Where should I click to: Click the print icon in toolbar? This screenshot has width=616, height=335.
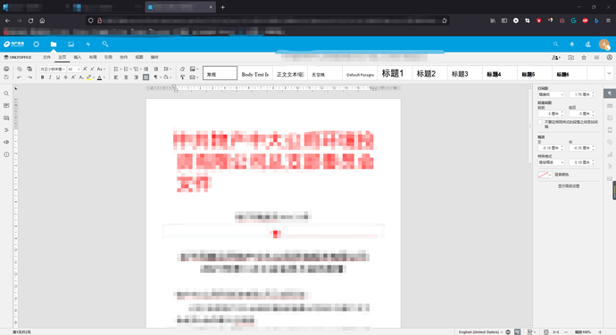point(6,69)
